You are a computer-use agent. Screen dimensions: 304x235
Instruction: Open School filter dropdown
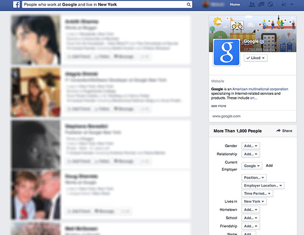coord(250,218)
